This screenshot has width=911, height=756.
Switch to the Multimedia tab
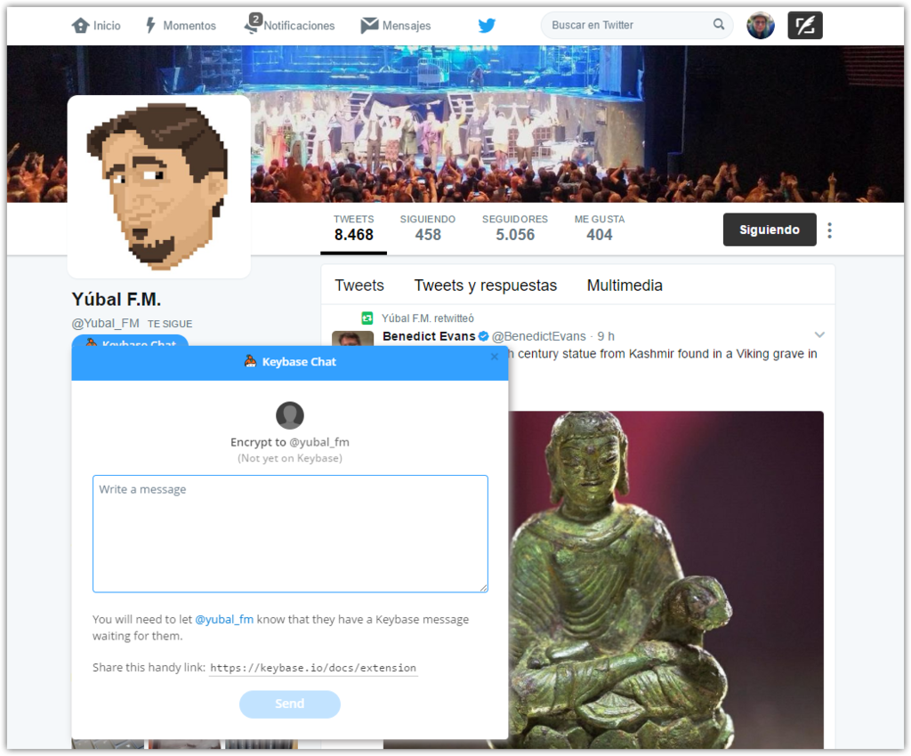[x=625, y=286]
